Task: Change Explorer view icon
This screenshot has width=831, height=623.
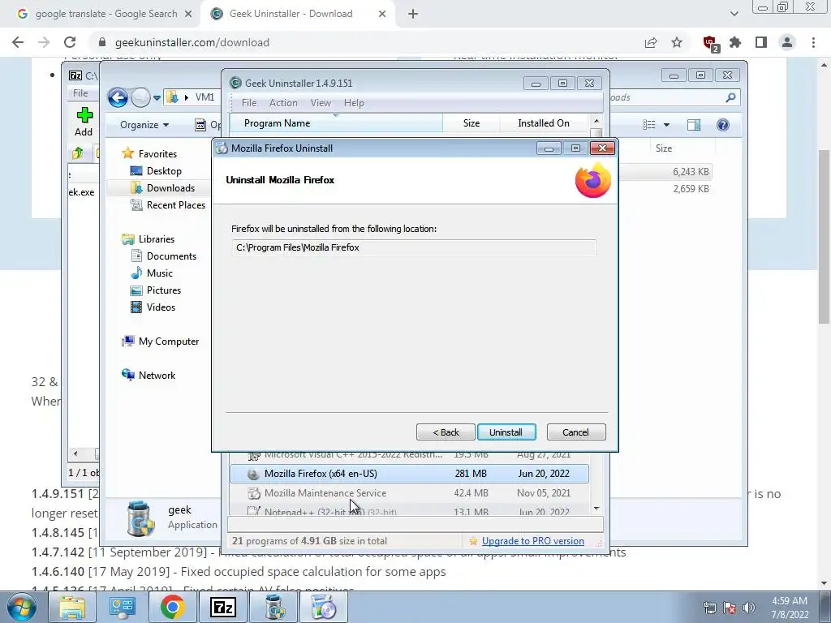Action: click(648, 124)
